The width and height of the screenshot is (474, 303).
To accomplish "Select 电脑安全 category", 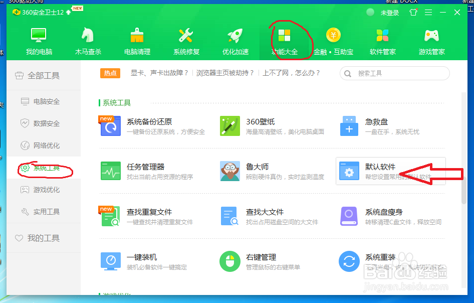I will tap(44, 101).
